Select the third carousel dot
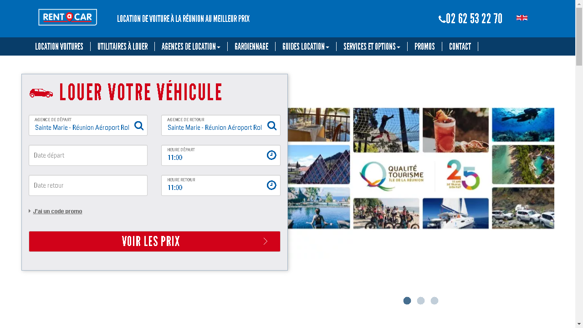The height and width of the screenshot is (328, 583). coord(435,301)
